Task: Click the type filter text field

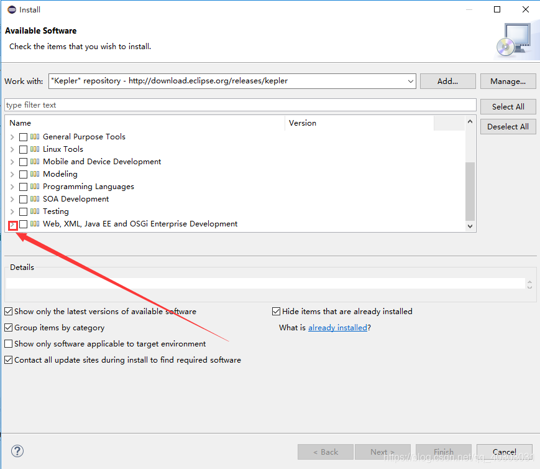Action: coord(240,105)
